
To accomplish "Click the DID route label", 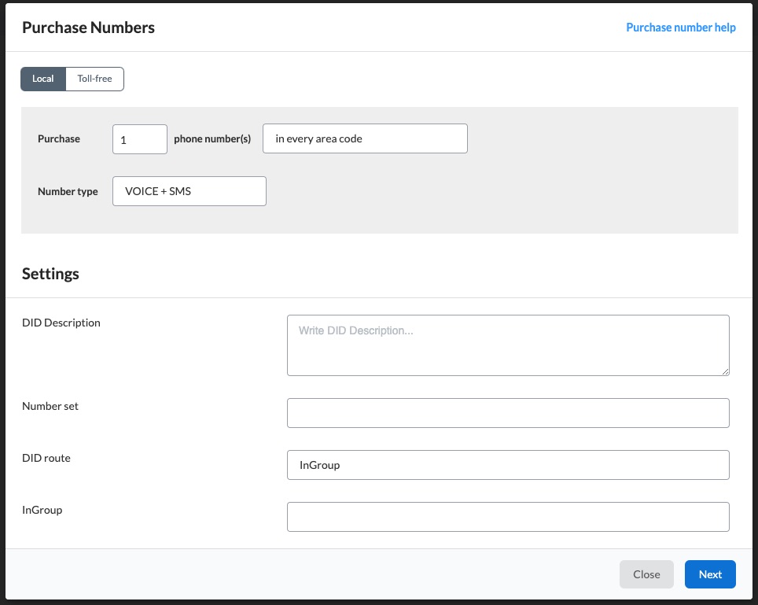I will [x=46, y=458].
